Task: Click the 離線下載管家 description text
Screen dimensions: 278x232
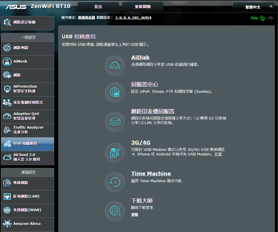Action: (142, 208)
